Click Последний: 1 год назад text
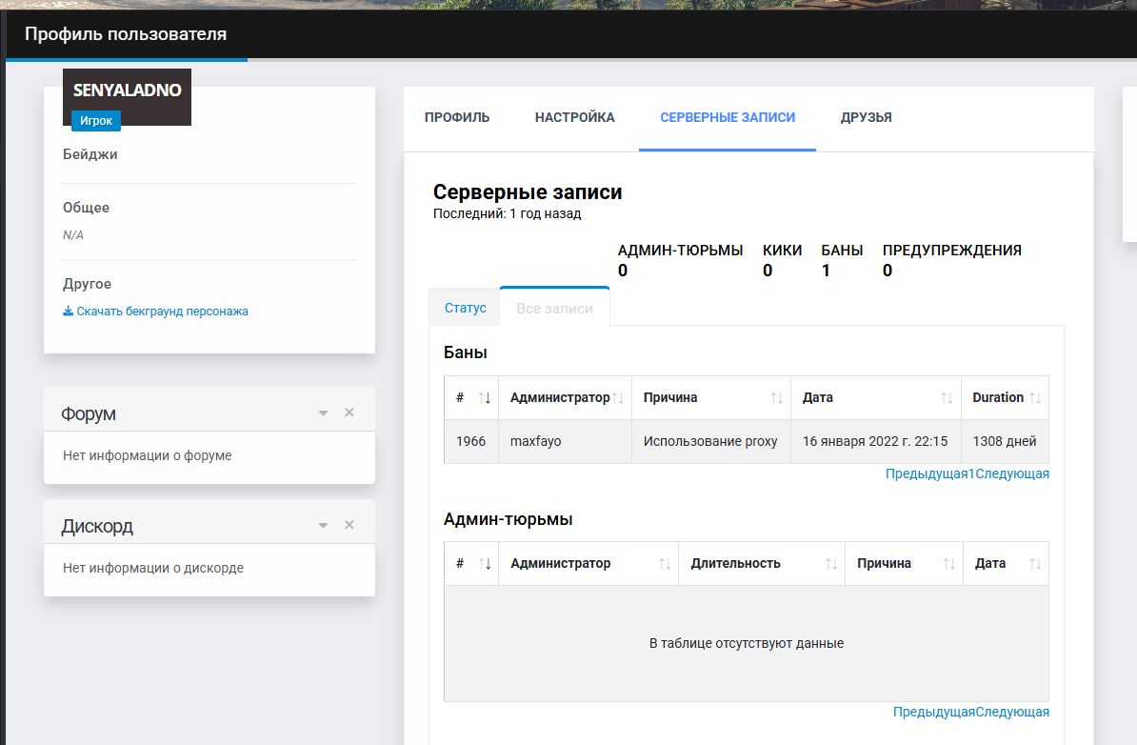Screen dimensions: 1137x745 tap(507, 214)
